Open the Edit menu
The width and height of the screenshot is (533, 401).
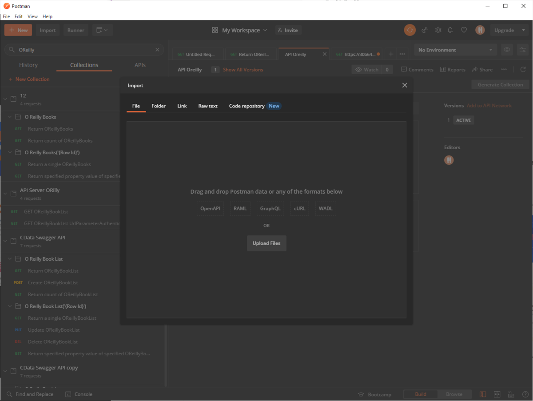coord(19,16)
